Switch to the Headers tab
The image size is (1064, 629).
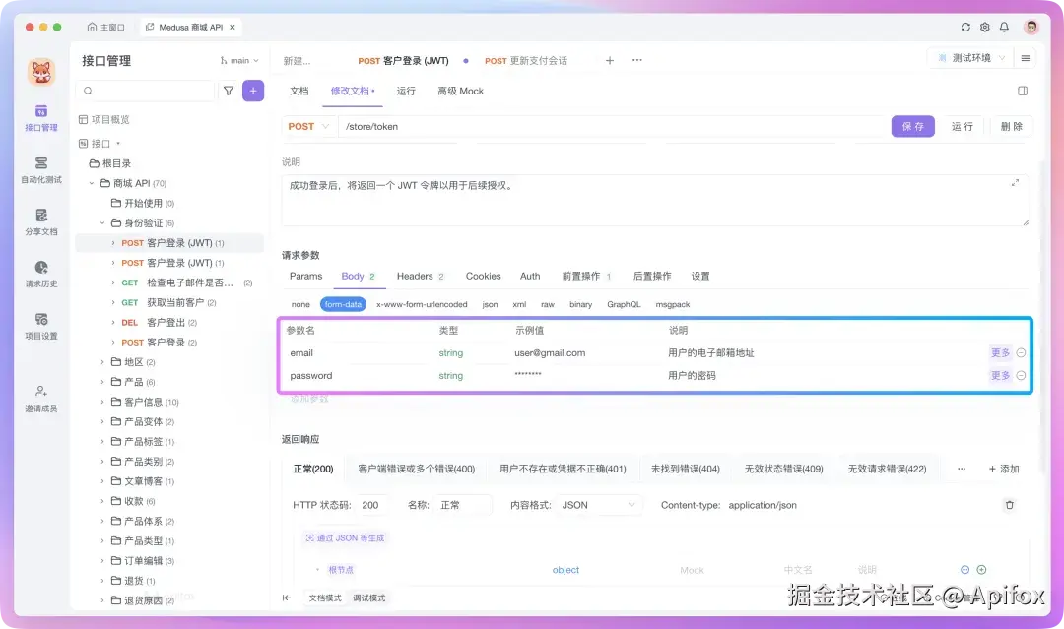pos(417,276)
